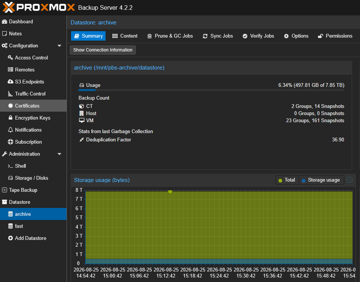360x282 pixels.
Task: Switch to the Content tab
Action: [x=125, y=36]
